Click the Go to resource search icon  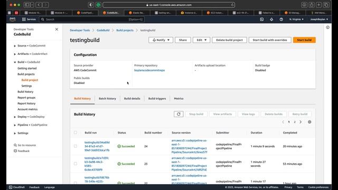(15, 145)
